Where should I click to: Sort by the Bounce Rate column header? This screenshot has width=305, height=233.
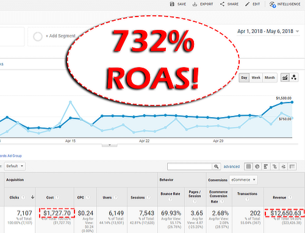click(170, 194)
